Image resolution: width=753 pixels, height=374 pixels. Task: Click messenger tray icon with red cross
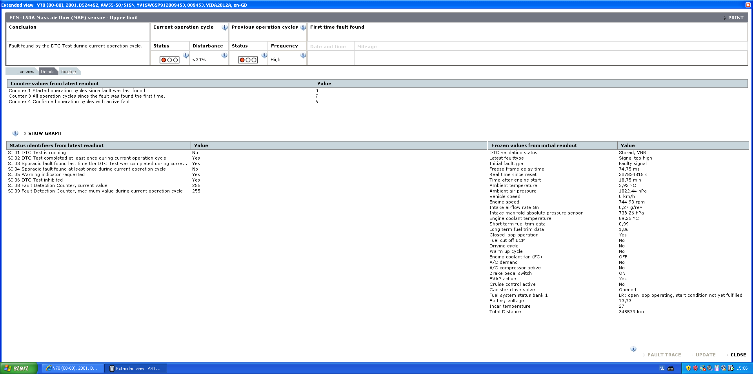(x=702, y=368)
